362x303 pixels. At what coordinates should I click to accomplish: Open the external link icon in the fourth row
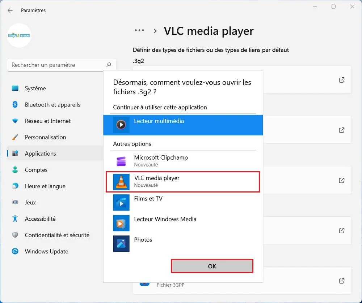342,230
